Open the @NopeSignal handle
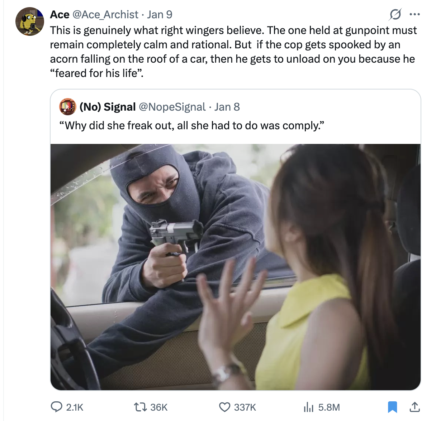Viewport: 431px width, 421px height. [172, 107]
